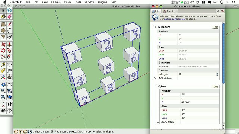
Task: Click the scroll down arrow in attributes panel
Action: click(x=223, y=128)
